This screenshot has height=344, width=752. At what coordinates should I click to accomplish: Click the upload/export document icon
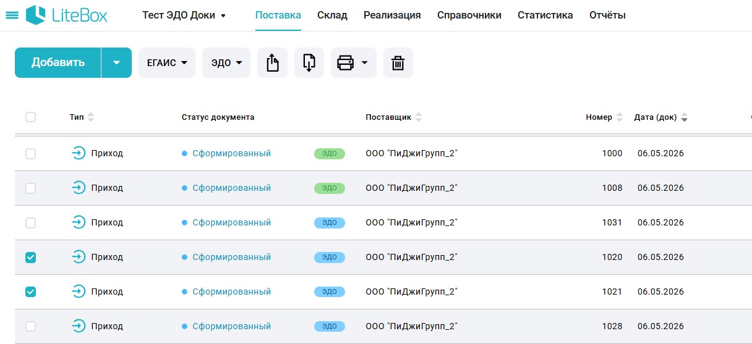pyautogui.click(x=273, y=63)
